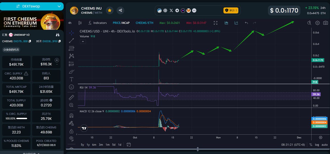Activate the zoom in tool
This screenshot has width=330, height=154.
[71, 105]
